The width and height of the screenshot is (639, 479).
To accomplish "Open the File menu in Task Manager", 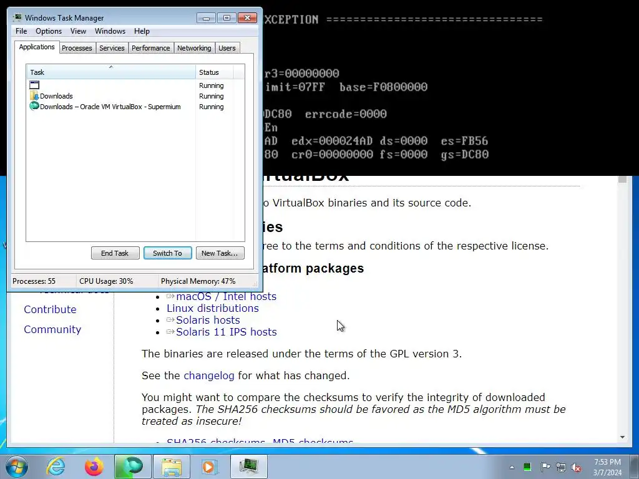I will pos(21,31).
